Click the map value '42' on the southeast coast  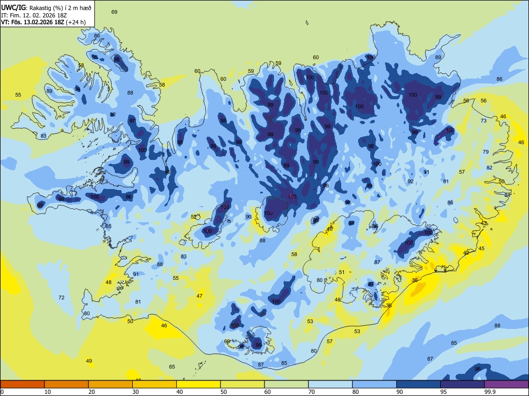click(466, 252)
